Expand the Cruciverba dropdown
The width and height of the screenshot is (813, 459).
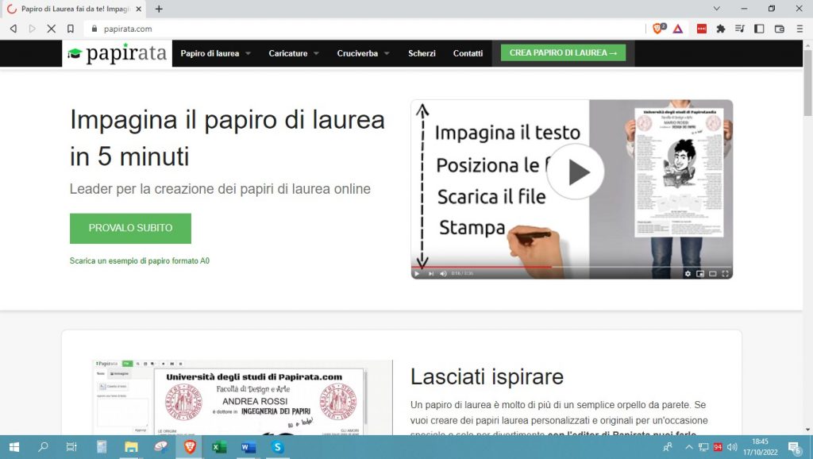pyautogui.click(x=357, y=53)
